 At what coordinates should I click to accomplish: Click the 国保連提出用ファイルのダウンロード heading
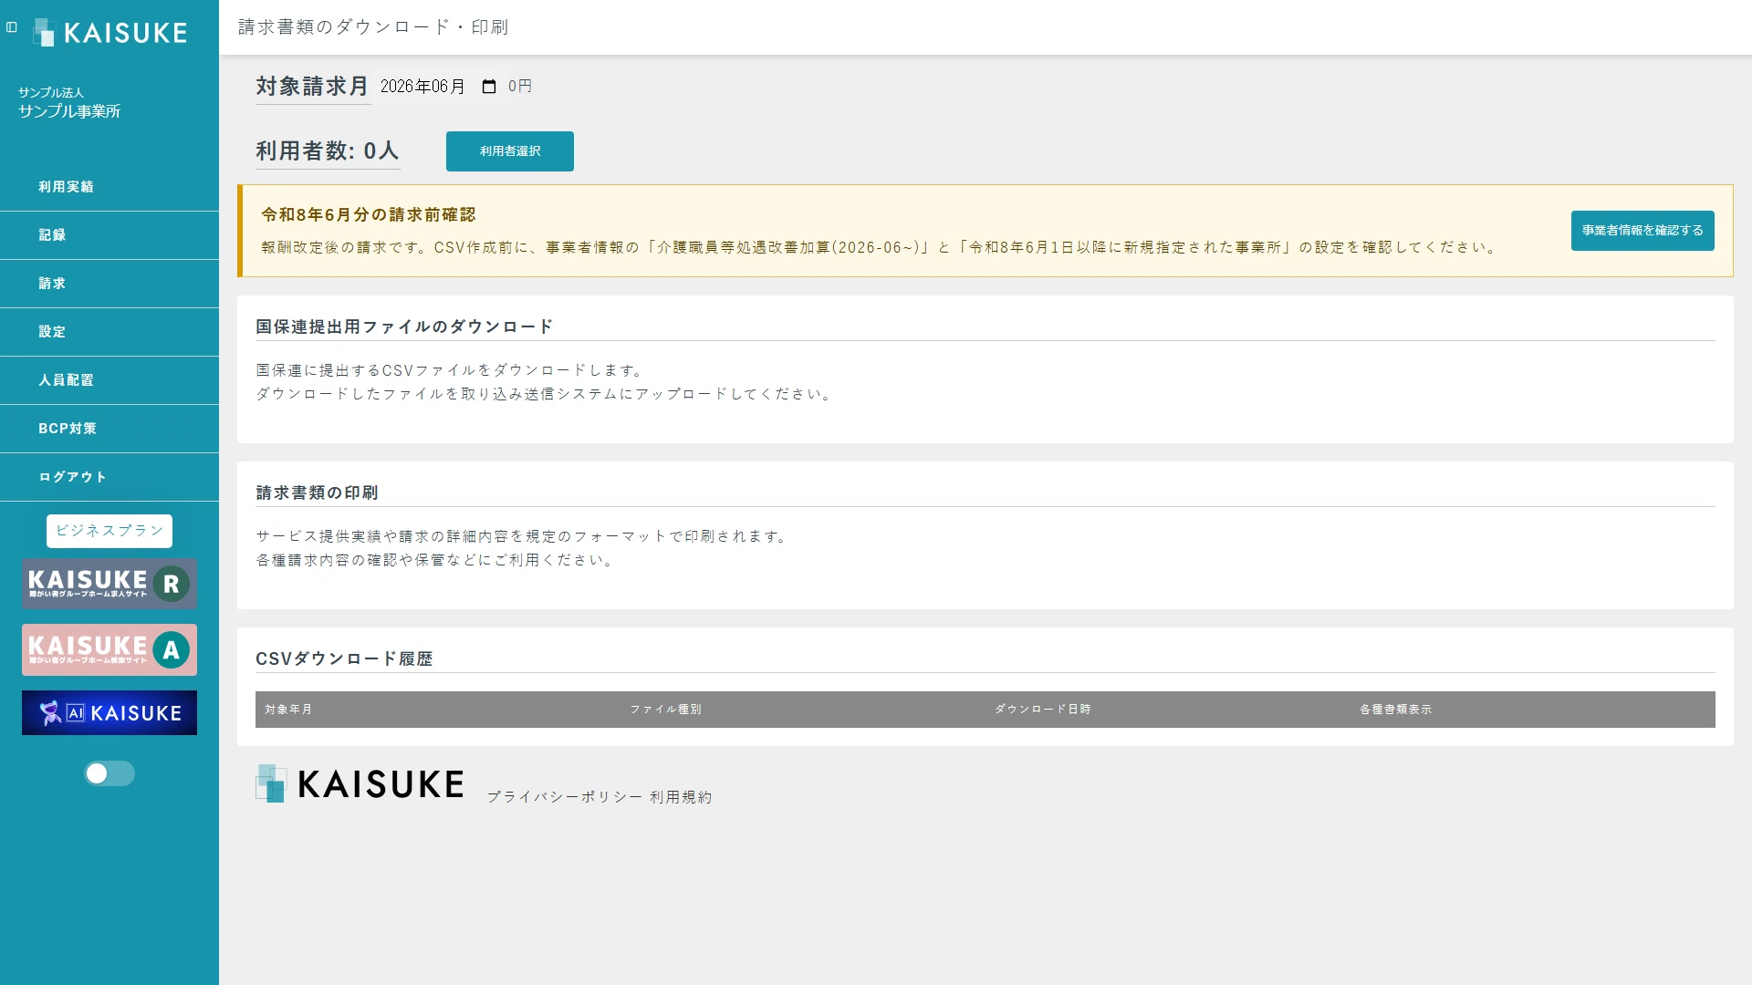[405, 327]
